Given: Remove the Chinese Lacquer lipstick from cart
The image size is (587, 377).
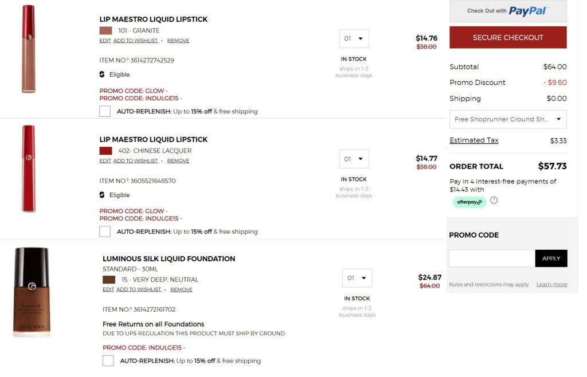Looking at the screenshot, I should click(178, 161).
